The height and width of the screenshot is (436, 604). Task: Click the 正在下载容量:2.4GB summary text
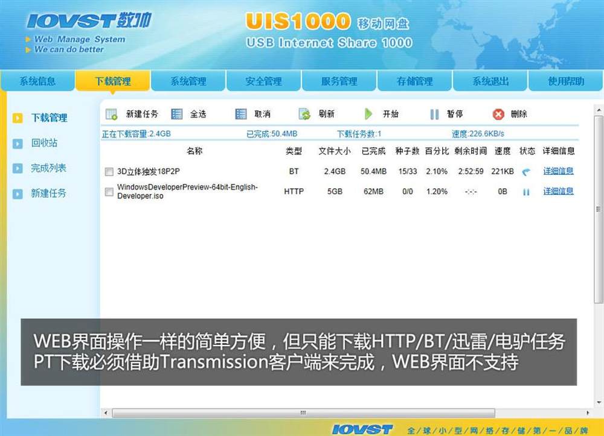(x=137, y=134)
